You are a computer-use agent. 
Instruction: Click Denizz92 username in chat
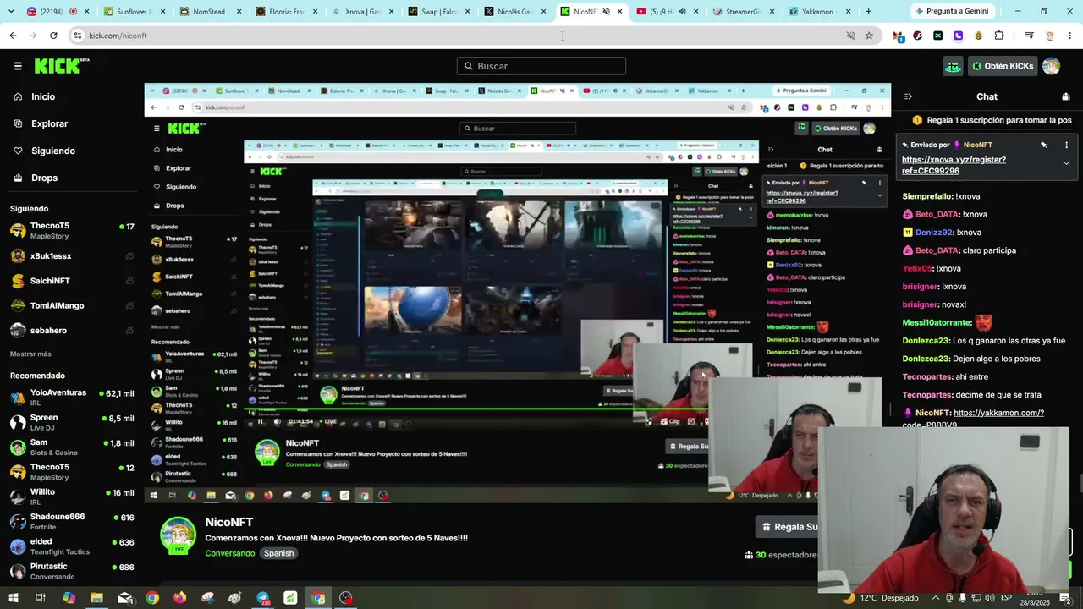(x=934, y=233)
